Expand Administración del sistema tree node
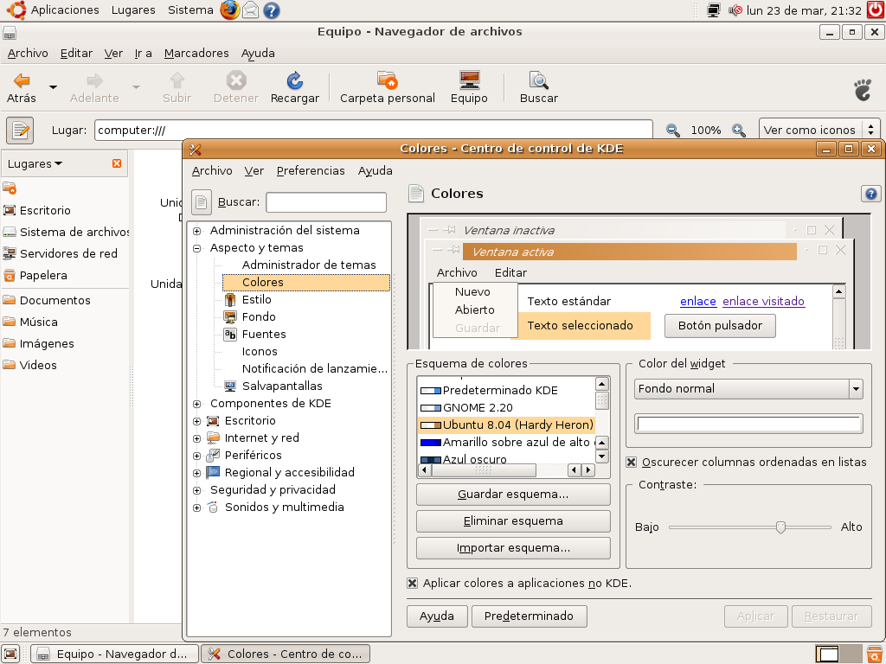This screenshot has width=886, height=664. tap(196, 231)
